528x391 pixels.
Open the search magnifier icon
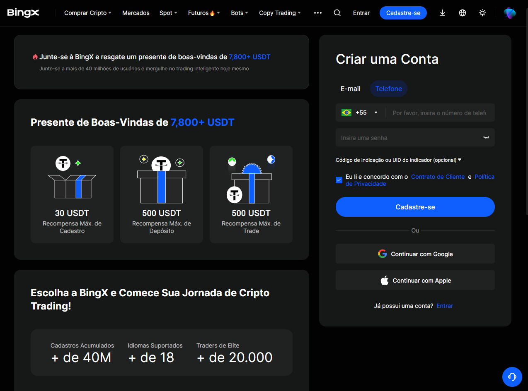pyautogui.click(x=337, y=13)
